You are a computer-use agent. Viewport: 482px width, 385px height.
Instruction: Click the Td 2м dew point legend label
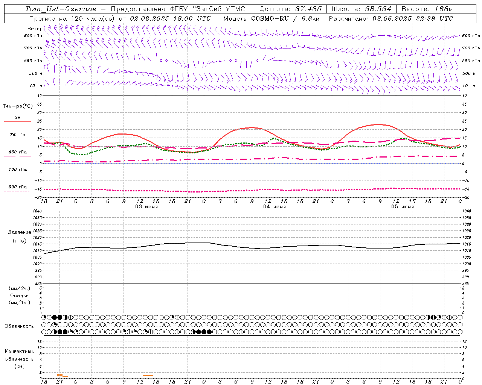pyautogui.click(x=18, y=135)
